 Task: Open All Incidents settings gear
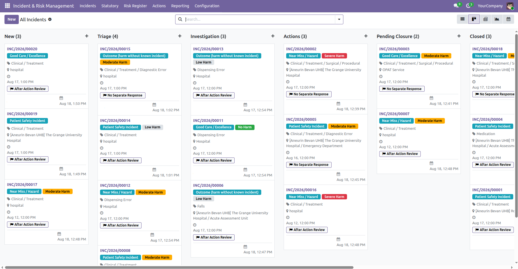pos(50,19)
